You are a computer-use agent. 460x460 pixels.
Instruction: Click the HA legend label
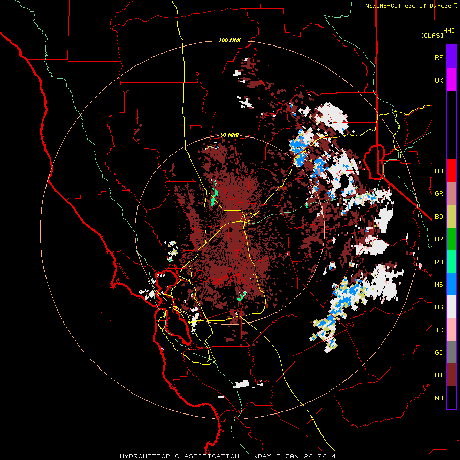[439, 171]
